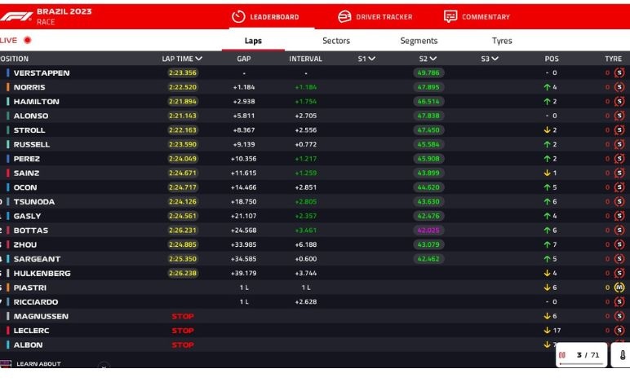This screenshot has height=382, width=630.
Task: Click Norris's position gained arrow
Action: tap(546, 87)
